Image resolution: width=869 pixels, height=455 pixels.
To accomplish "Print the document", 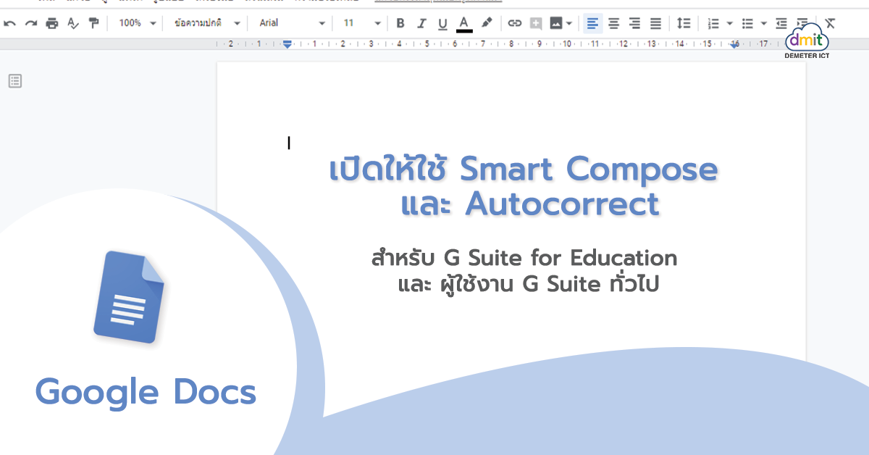I will 51,23.
